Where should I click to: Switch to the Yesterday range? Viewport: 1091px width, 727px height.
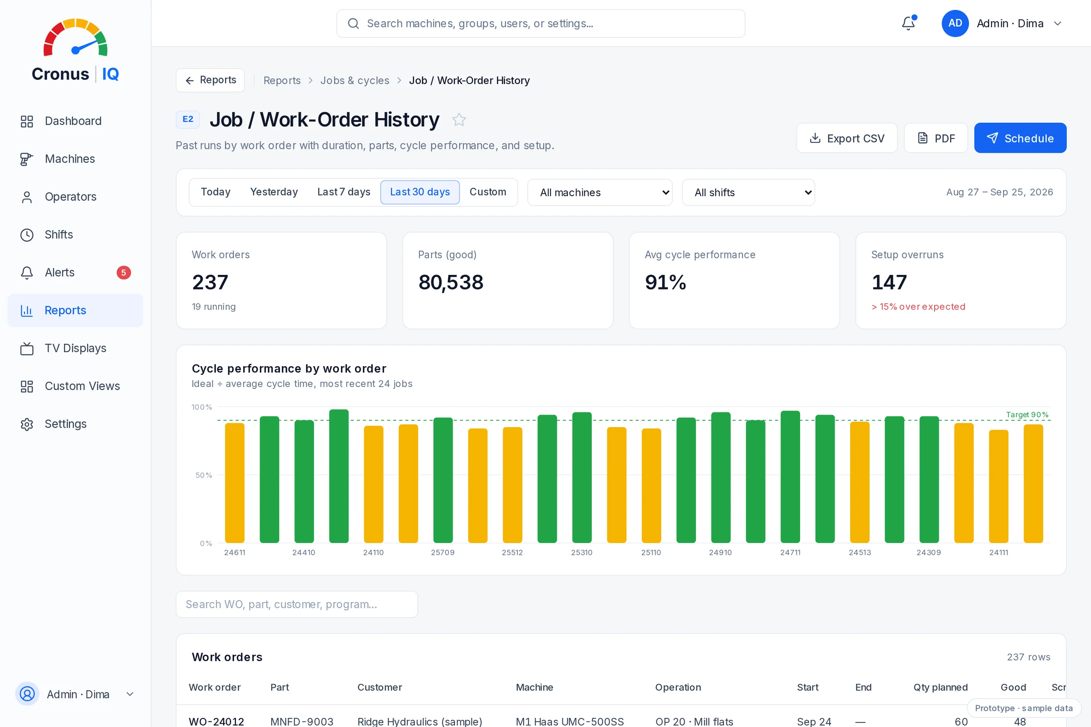[x=274, y=192]
